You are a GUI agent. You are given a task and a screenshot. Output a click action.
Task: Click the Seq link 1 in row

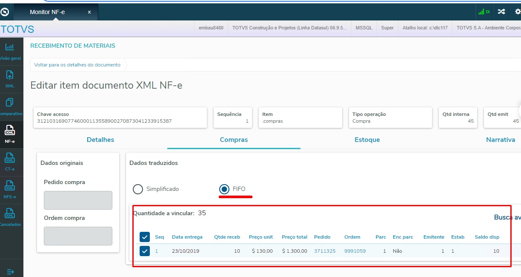(156, 251)
